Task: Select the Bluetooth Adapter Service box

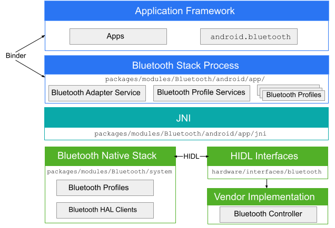Action: [96, 93]
